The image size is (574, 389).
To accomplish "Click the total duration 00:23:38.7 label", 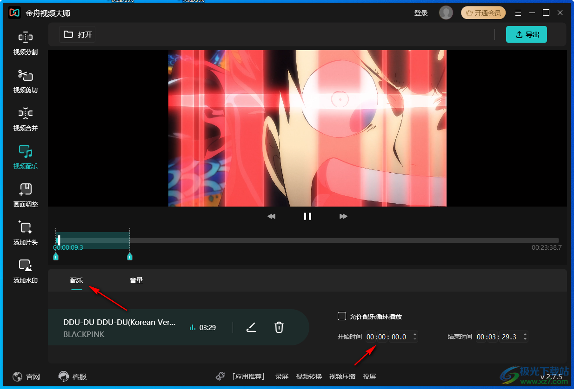I will pos(547,247).
